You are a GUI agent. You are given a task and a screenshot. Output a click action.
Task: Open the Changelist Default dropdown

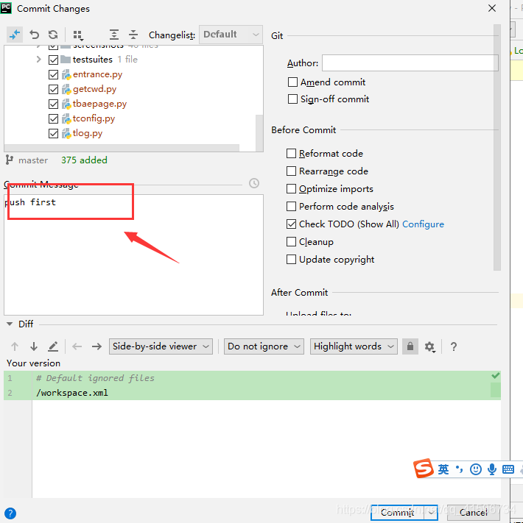coord(231,35)
